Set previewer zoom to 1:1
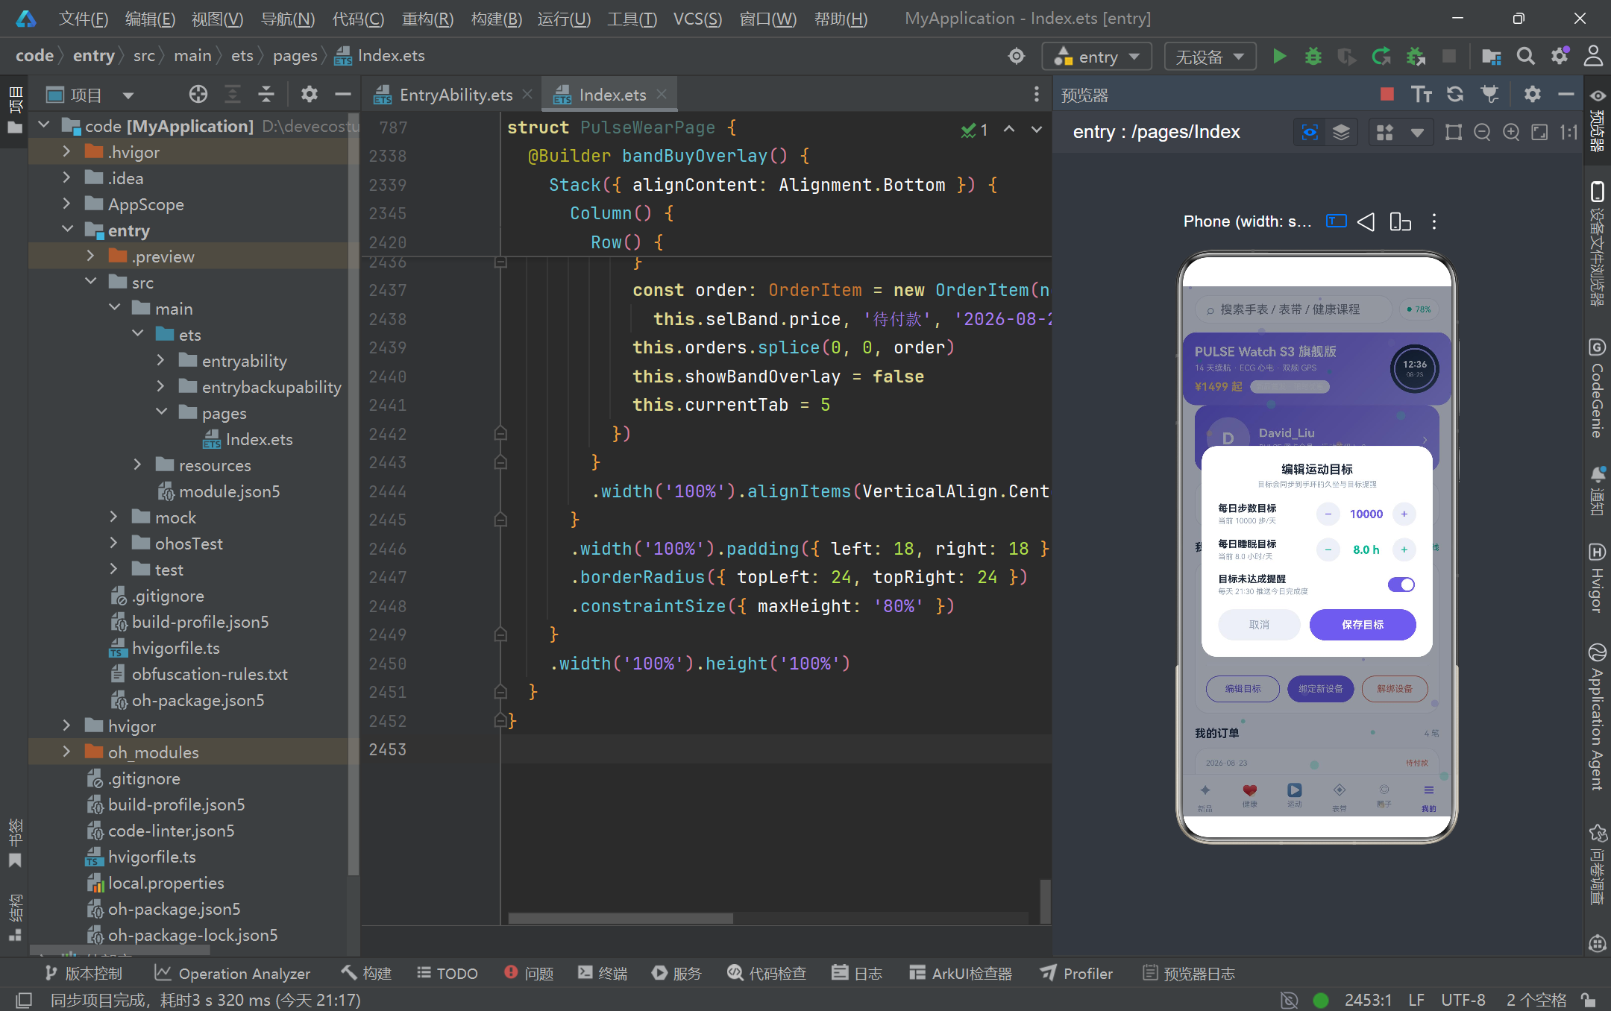The width and height of the screenshot is (1611, 1011). 1568,132
